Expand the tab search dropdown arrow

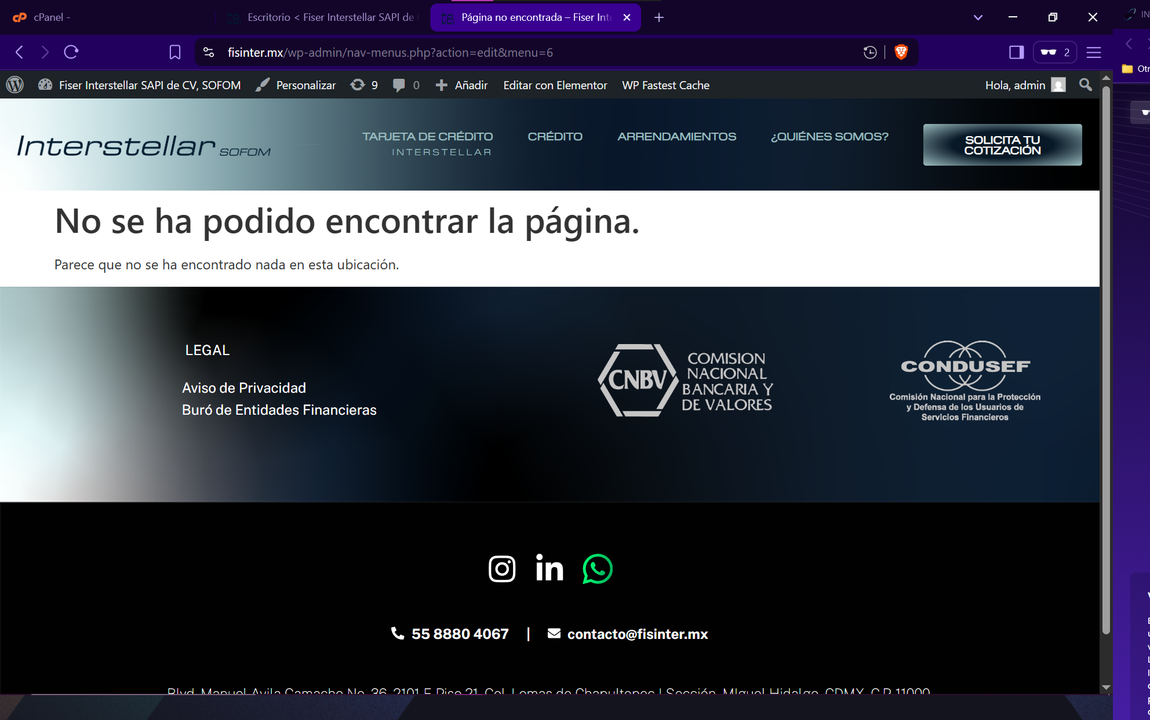(x=978, y=17)
